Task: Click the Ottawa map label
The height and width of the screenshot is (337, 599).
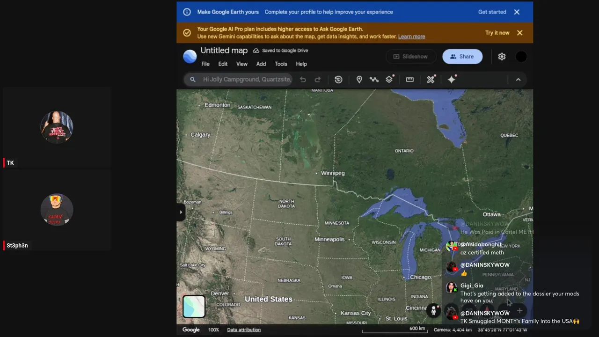Action: (x=491, y=214)
